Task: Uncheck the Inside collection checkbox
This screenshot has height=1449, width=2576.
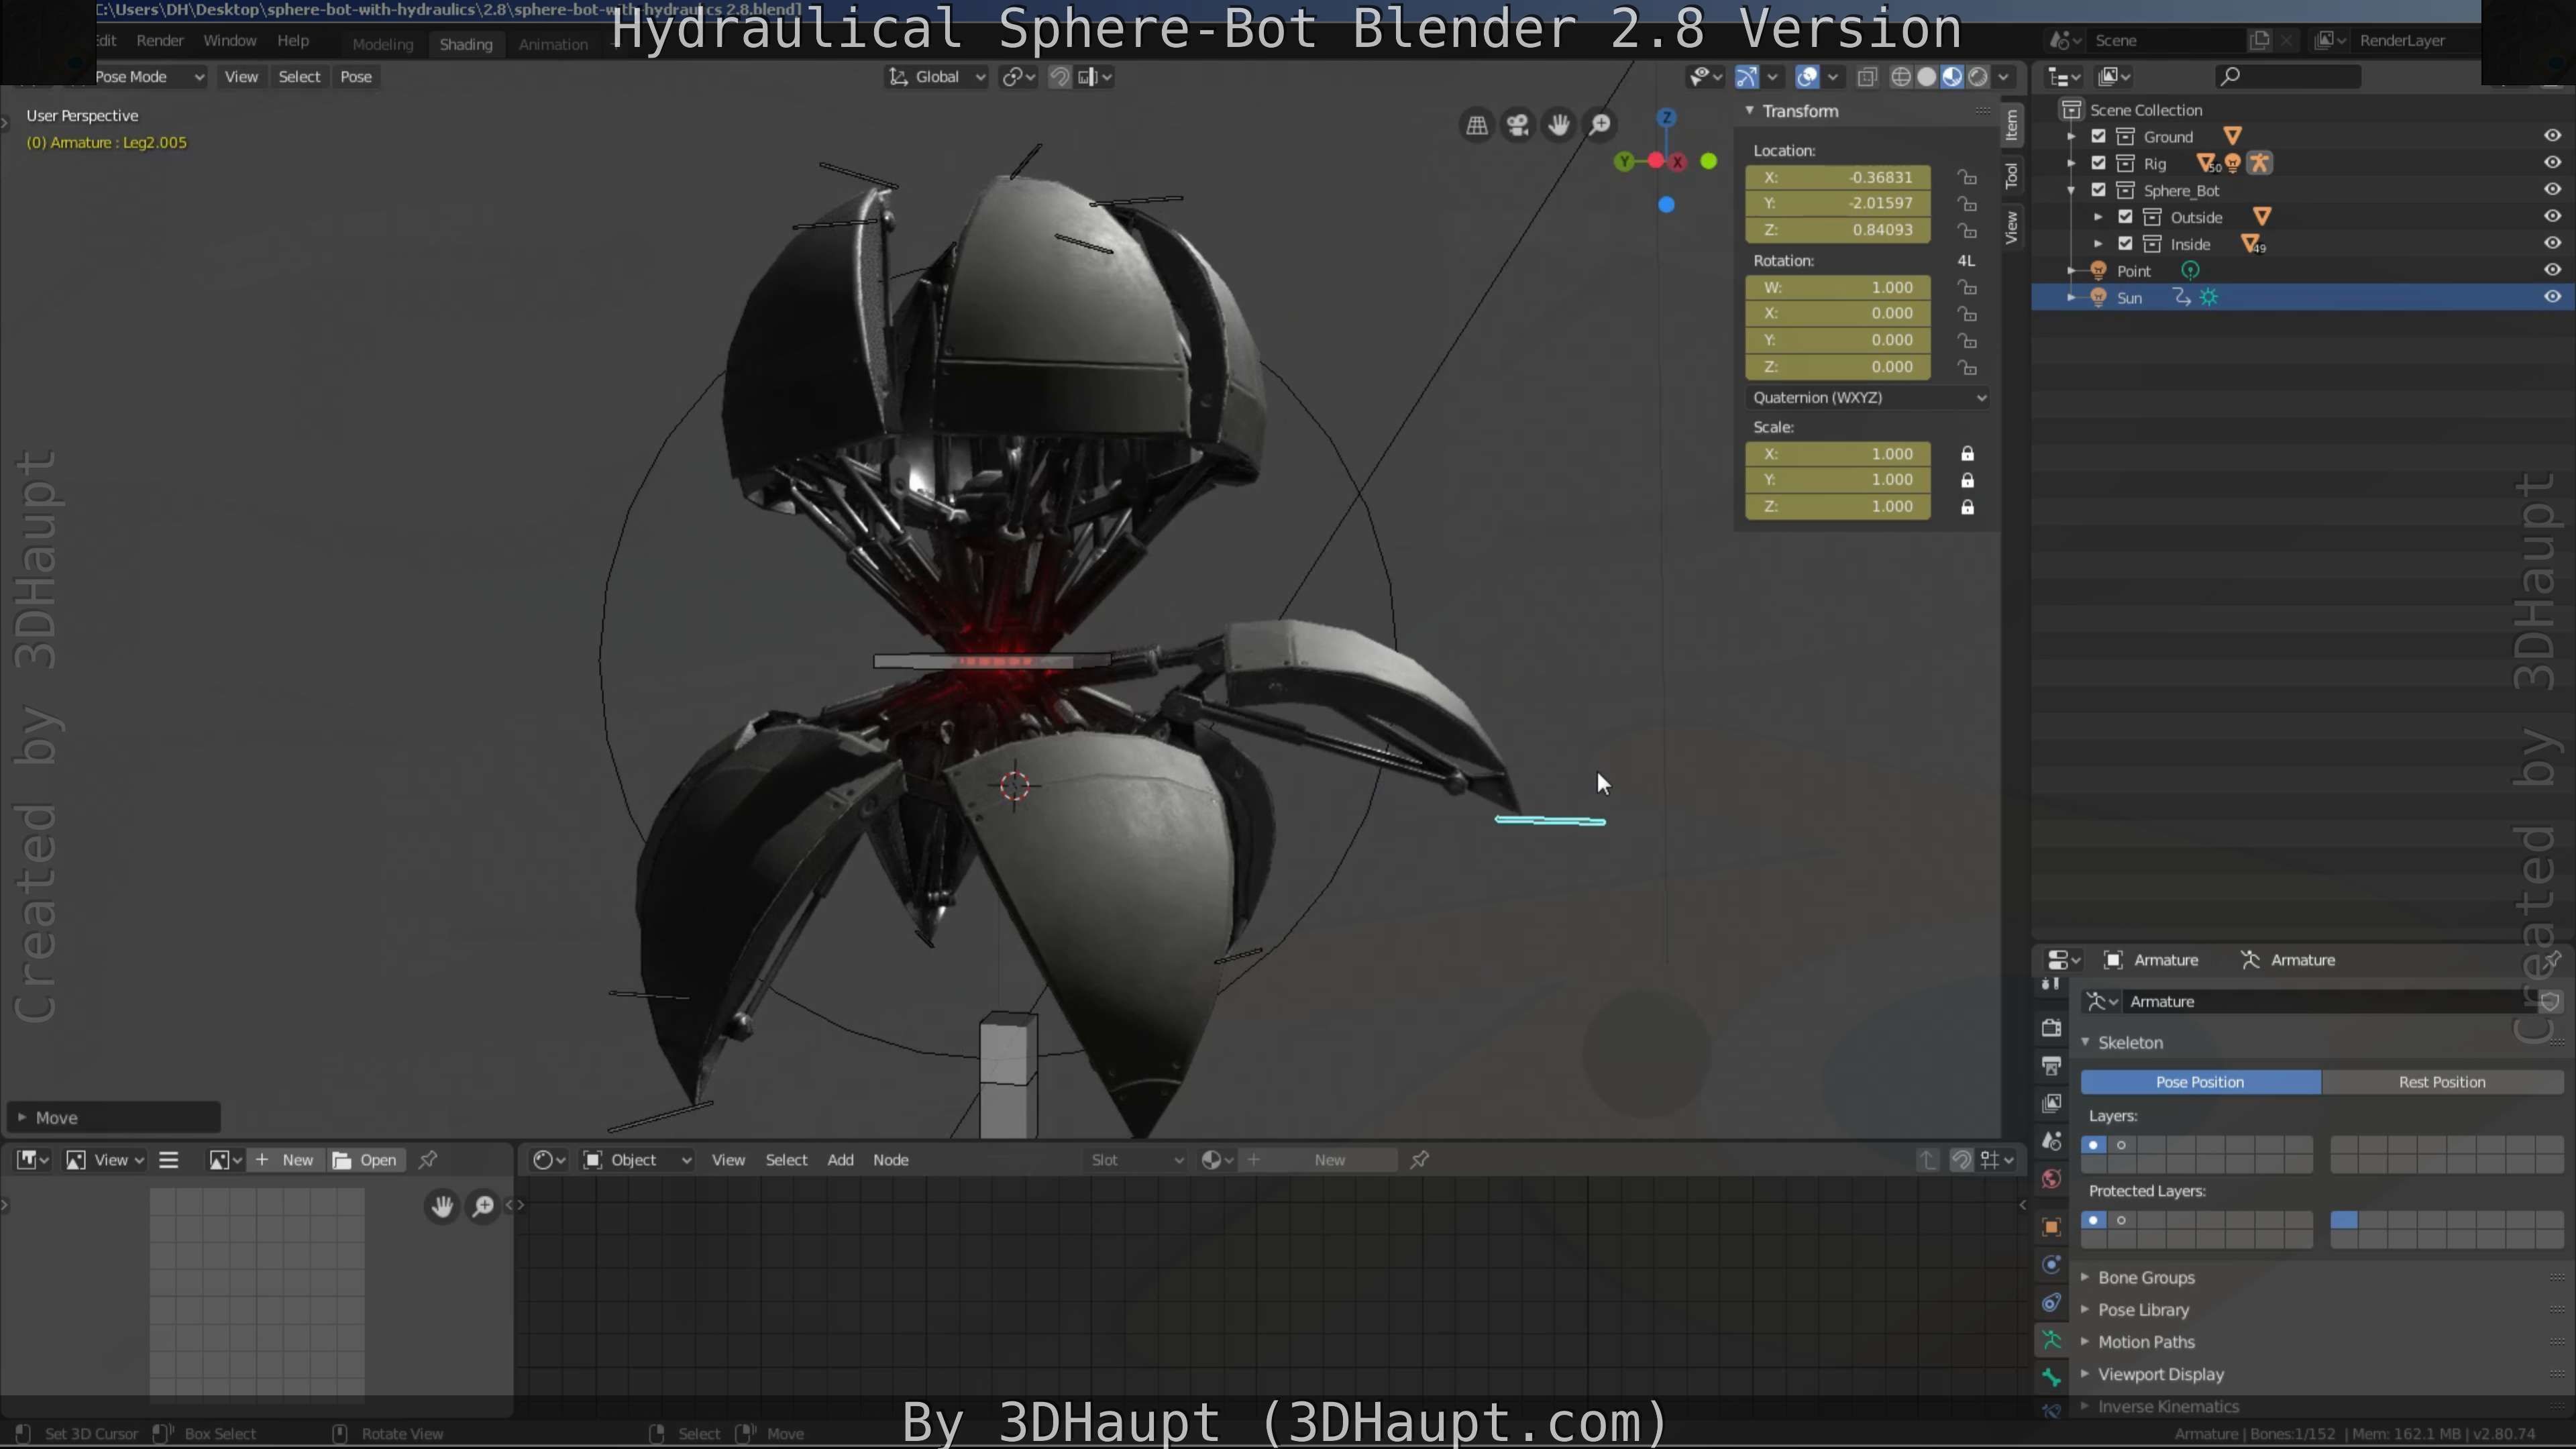Action: [x=2125, y=244]
